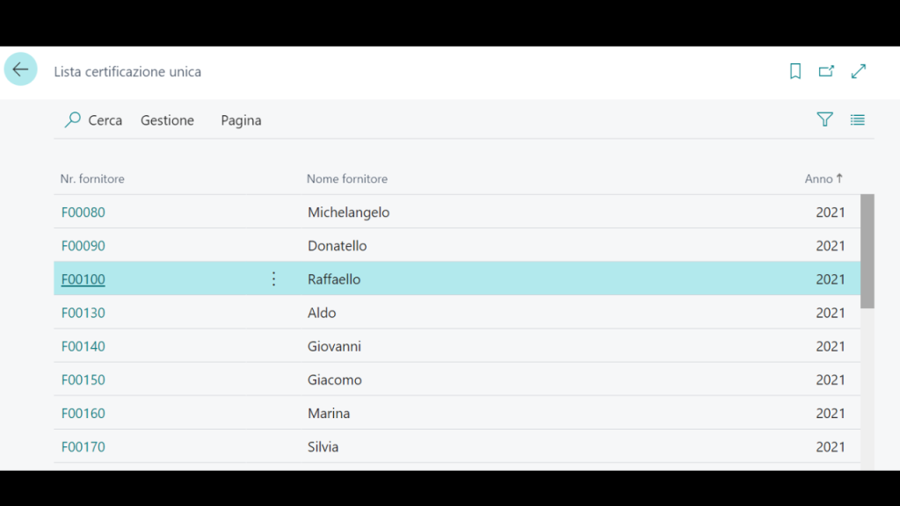Screen dimensions: 900x506
Task: Open Nr. fornitore column header options
Action: (92, 178)
